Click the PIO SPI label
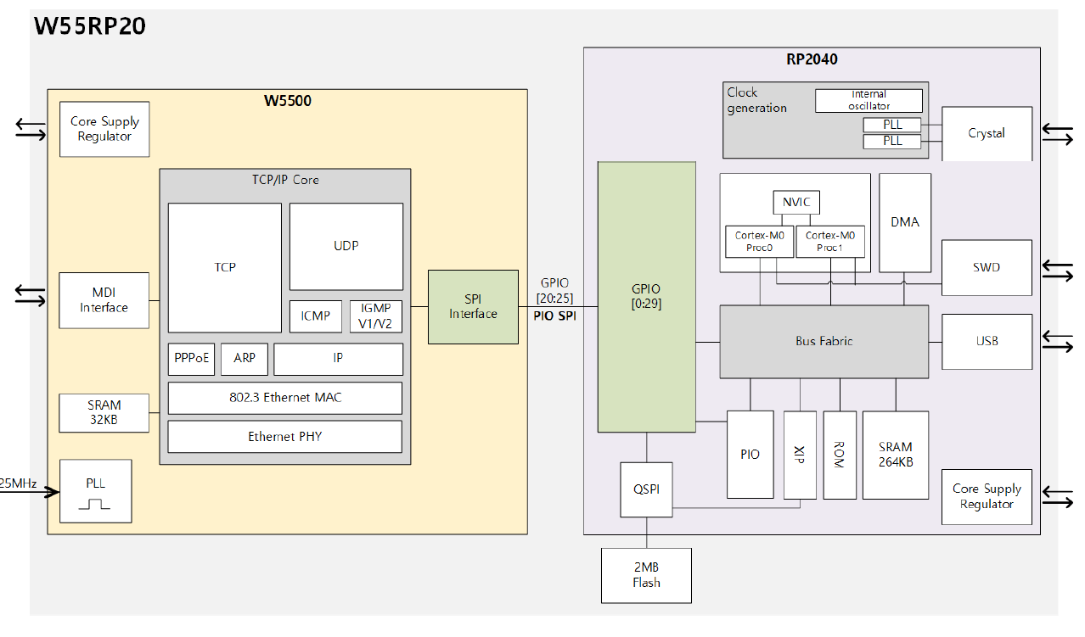The image size is (1085, 637). 554,316
